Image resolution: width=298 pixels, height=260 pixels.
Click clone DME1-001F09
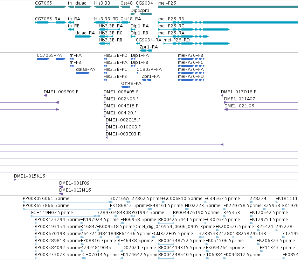[75, 183]
